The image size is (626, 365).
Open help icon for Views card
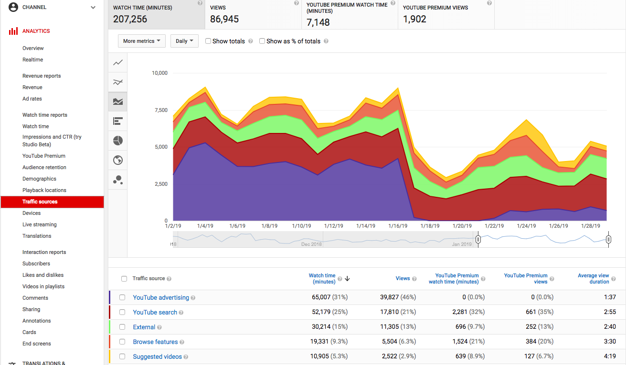[x=297, y=3]
